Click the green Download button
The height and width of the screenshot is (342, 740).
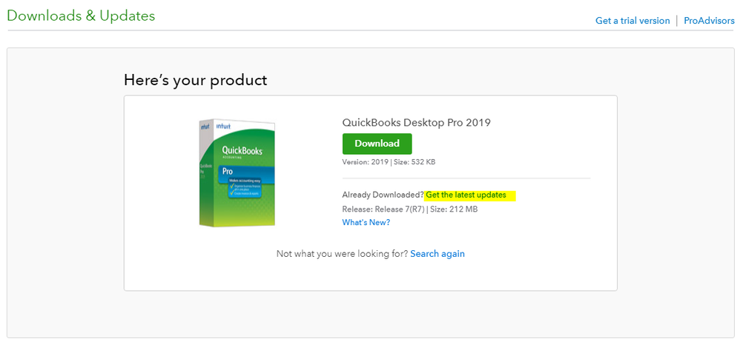click(x=377, y=144)
